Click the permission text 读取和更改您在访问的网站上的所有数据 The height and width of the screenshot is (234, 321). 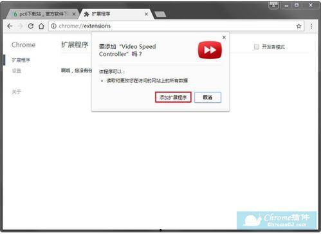pos(147,80)
